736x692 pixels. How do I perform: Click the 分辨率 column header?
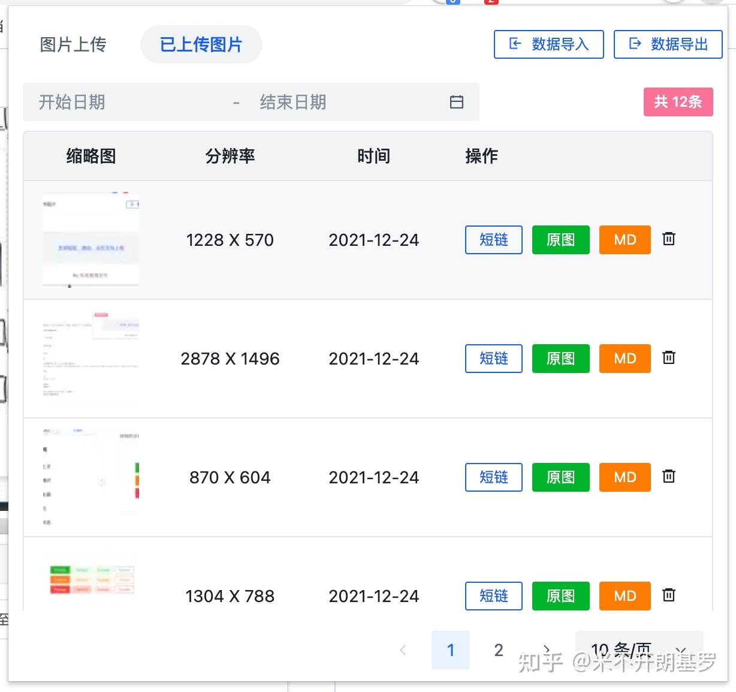coord(230,156)
